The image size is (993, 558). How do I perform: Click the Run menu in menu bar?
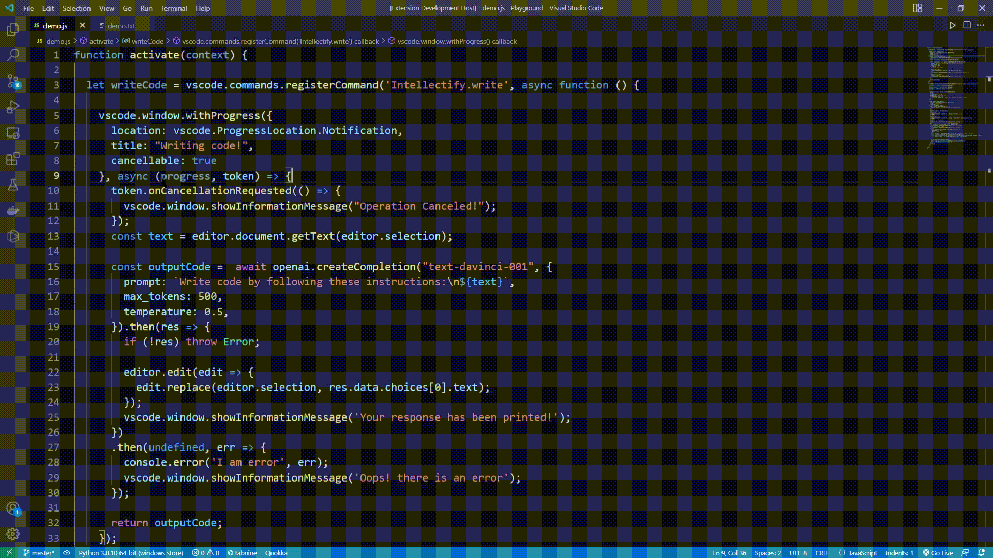click(x=146, y=8)
